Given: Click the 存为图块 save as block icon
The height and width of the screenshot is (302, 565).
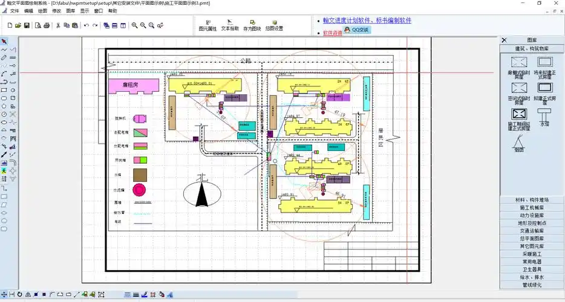Looking at the screenshot, I should pyautogui.click(x=252, y=25).
